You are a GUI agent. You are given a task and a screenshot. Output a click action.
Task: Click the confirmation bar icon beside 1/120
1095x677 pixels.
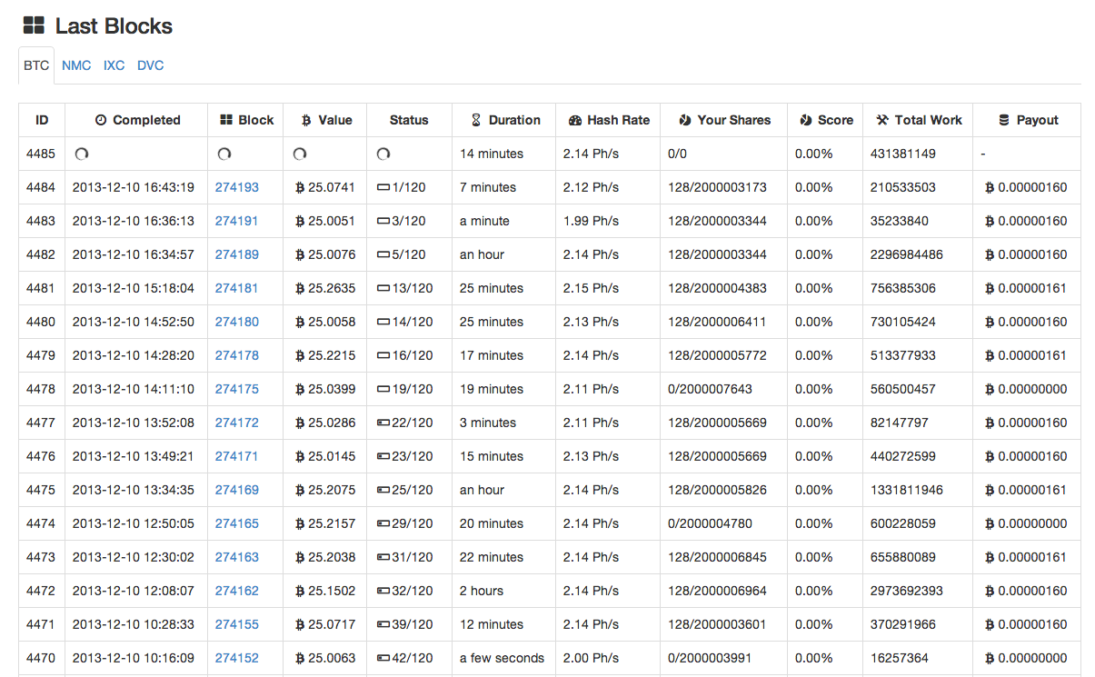(x=383, y=187)
